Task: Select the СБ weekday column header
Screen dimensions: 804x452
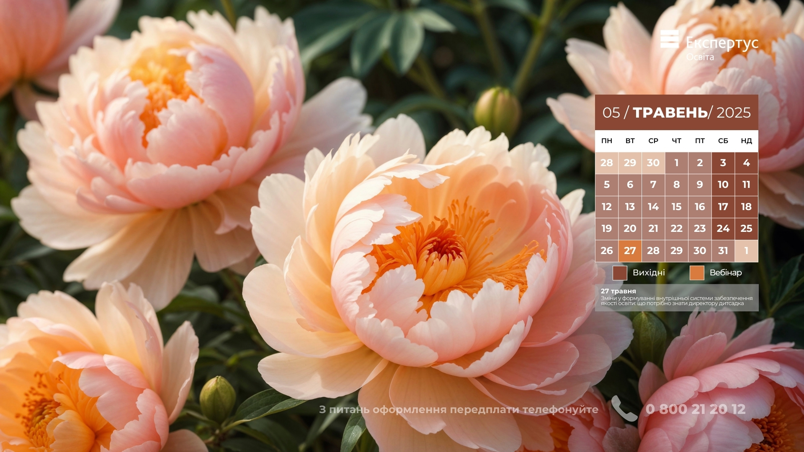Action: [723, 141]
